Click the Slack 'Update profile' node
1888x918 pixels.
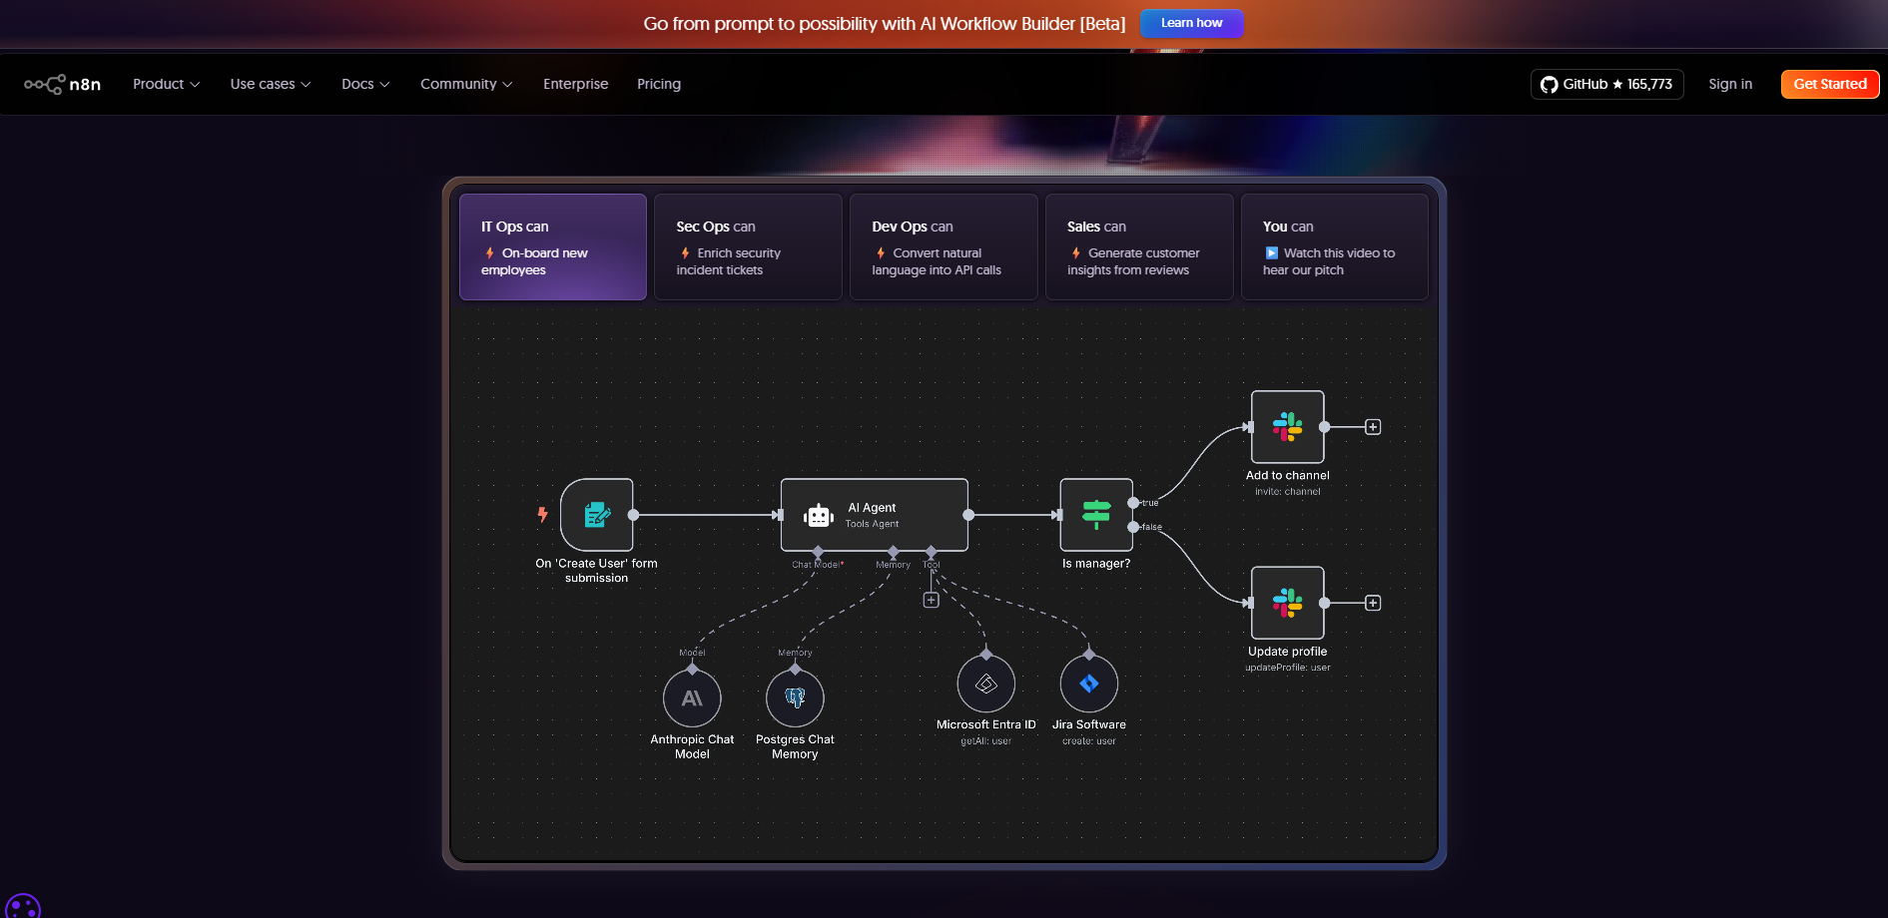(1287, 603)
